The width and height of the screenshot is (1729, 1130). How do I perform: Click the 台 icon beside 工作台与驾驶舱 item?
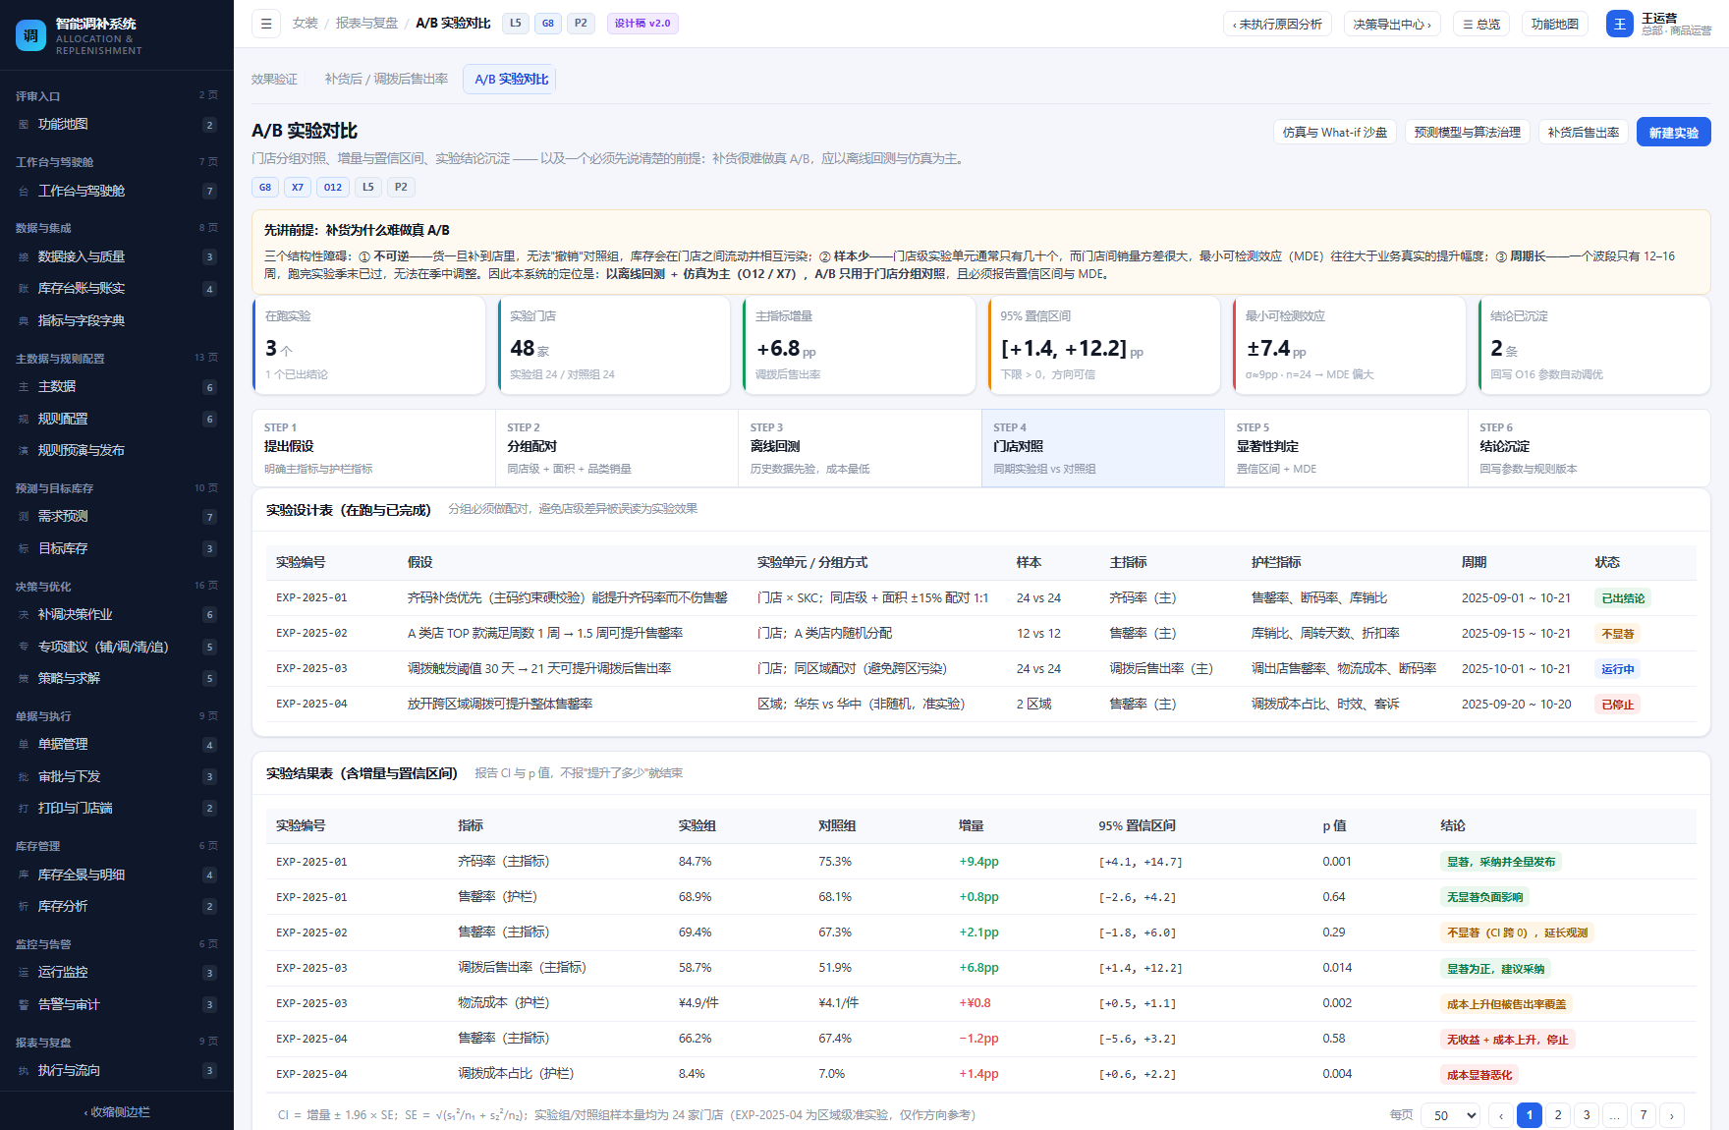pyautogui.click(x=24, y=192)
